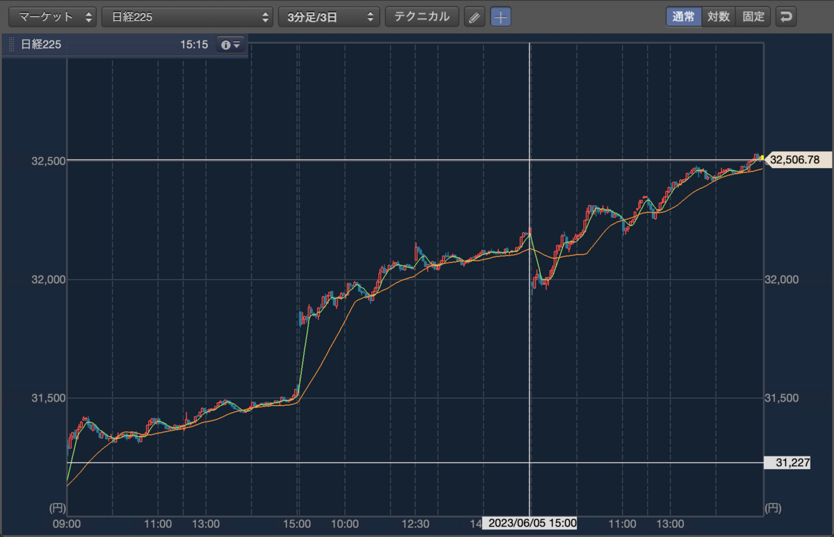Click the 15:15 time in legend
This screenshot has width=834, height=537.
pyautogui.click(x=194, y=44)
